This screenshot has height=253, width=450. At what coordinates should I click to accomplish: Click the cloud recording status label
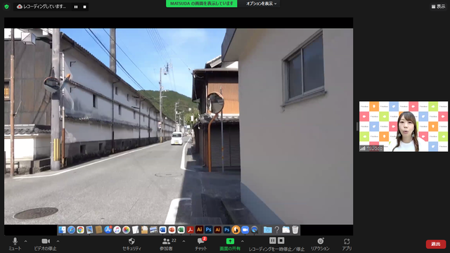tap(42, 6)
